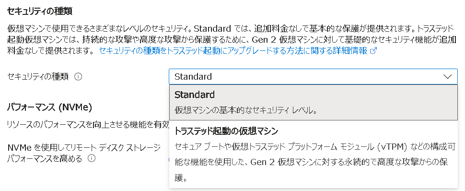
Task: Click external link icon after 詳細情報
Action: (373, 51)
